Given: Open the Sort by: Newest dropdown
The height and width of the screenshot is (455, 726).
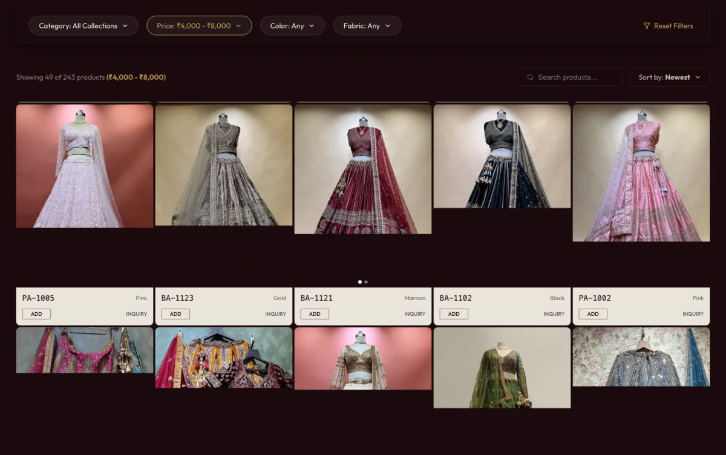Looking at the screenshot, I should click(x=670, y=77).
